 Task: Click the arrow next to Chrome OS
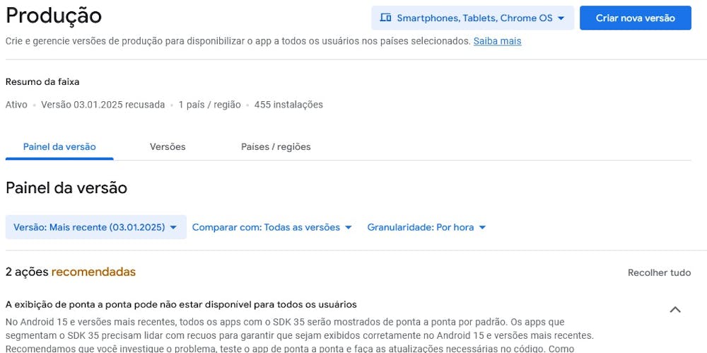(561, 18)
